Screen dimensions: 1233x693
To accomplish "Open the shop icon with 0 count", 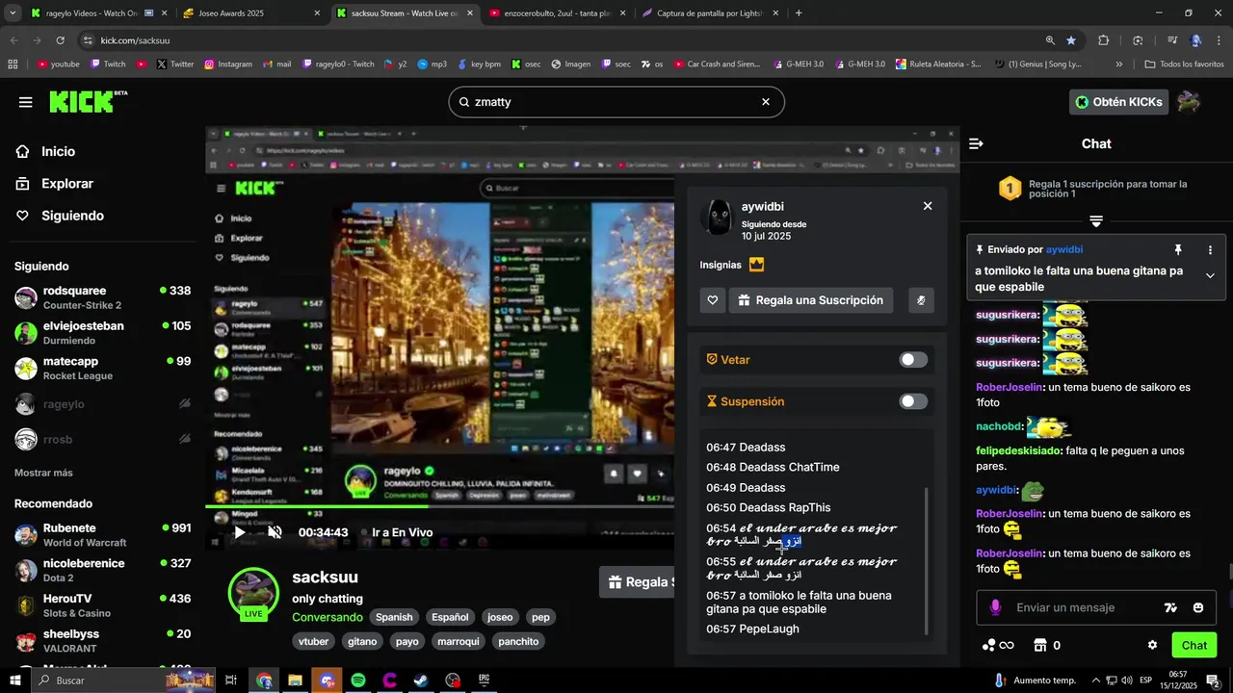I will [x=1047, y=645].
